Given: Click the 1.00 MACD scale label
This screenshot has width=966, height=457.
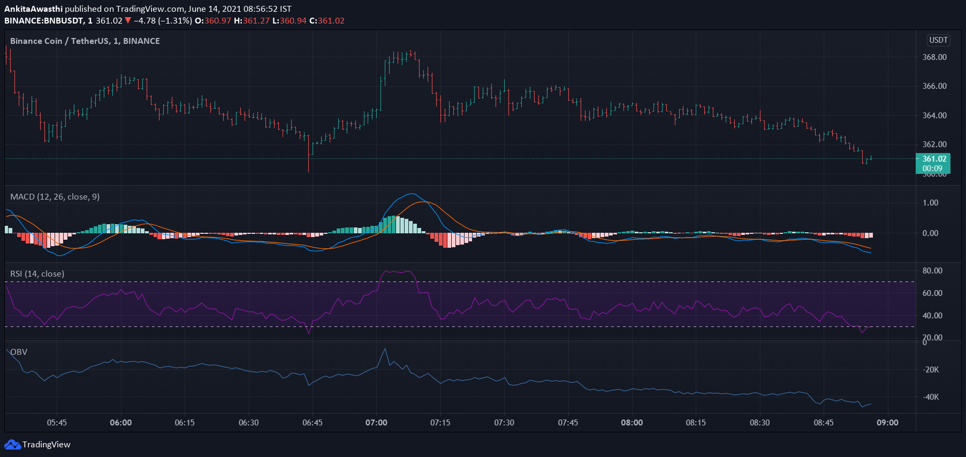Looking at the screenshot, I should (x=930, y=203).
